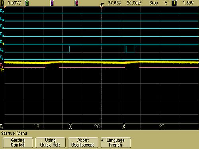Click the Stop run status indicator
Screen dimensions: 199x149
pos(154,3)
